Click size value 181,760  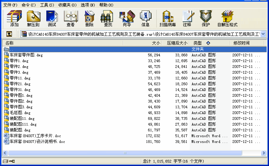coord(153,142)
